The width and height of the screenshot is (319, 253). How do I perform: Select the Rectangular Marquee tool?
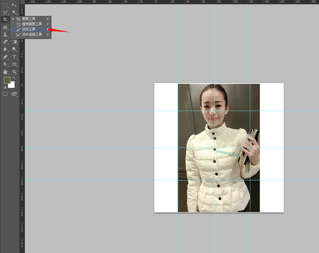click(x=5, y=5)
